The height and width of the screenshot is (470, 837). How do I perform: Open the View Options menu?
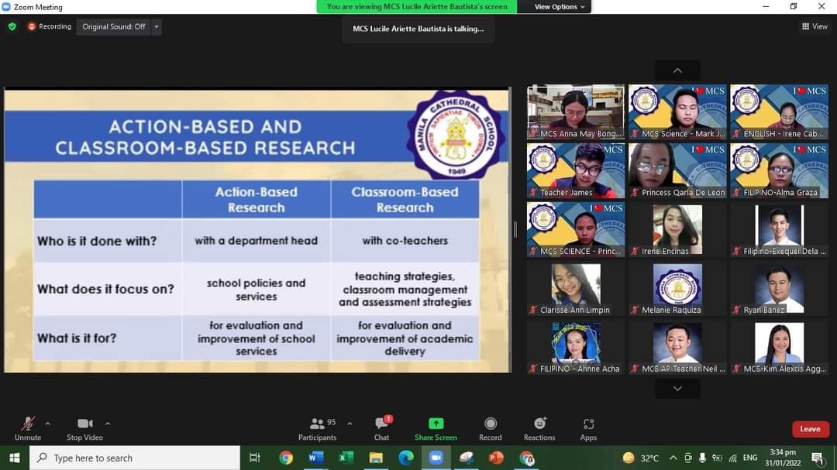pyautogui.click(x=560, y=7)
